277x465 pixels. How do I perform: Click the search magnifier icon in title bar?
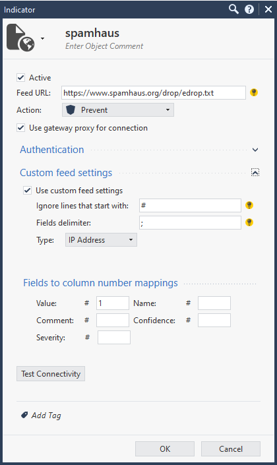click(x=233, y=9)
